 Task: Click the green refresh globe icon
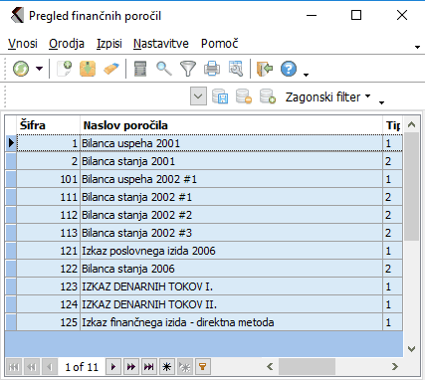coord(21,69)
